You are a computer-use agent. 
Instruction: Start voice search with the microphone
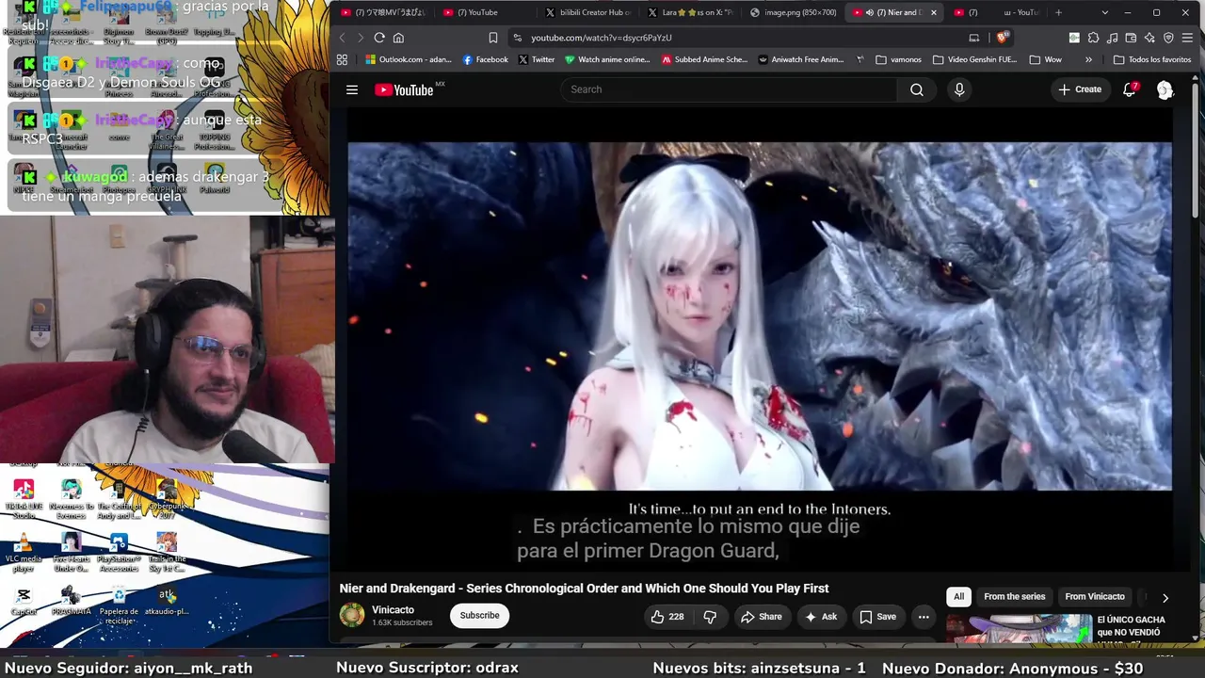pos(959,89)
